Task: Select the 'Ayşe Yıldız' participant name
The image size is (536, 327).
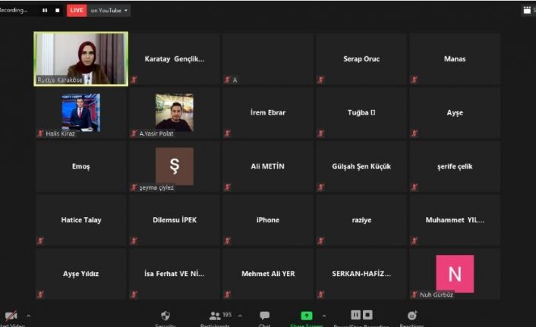Action: 81,274
